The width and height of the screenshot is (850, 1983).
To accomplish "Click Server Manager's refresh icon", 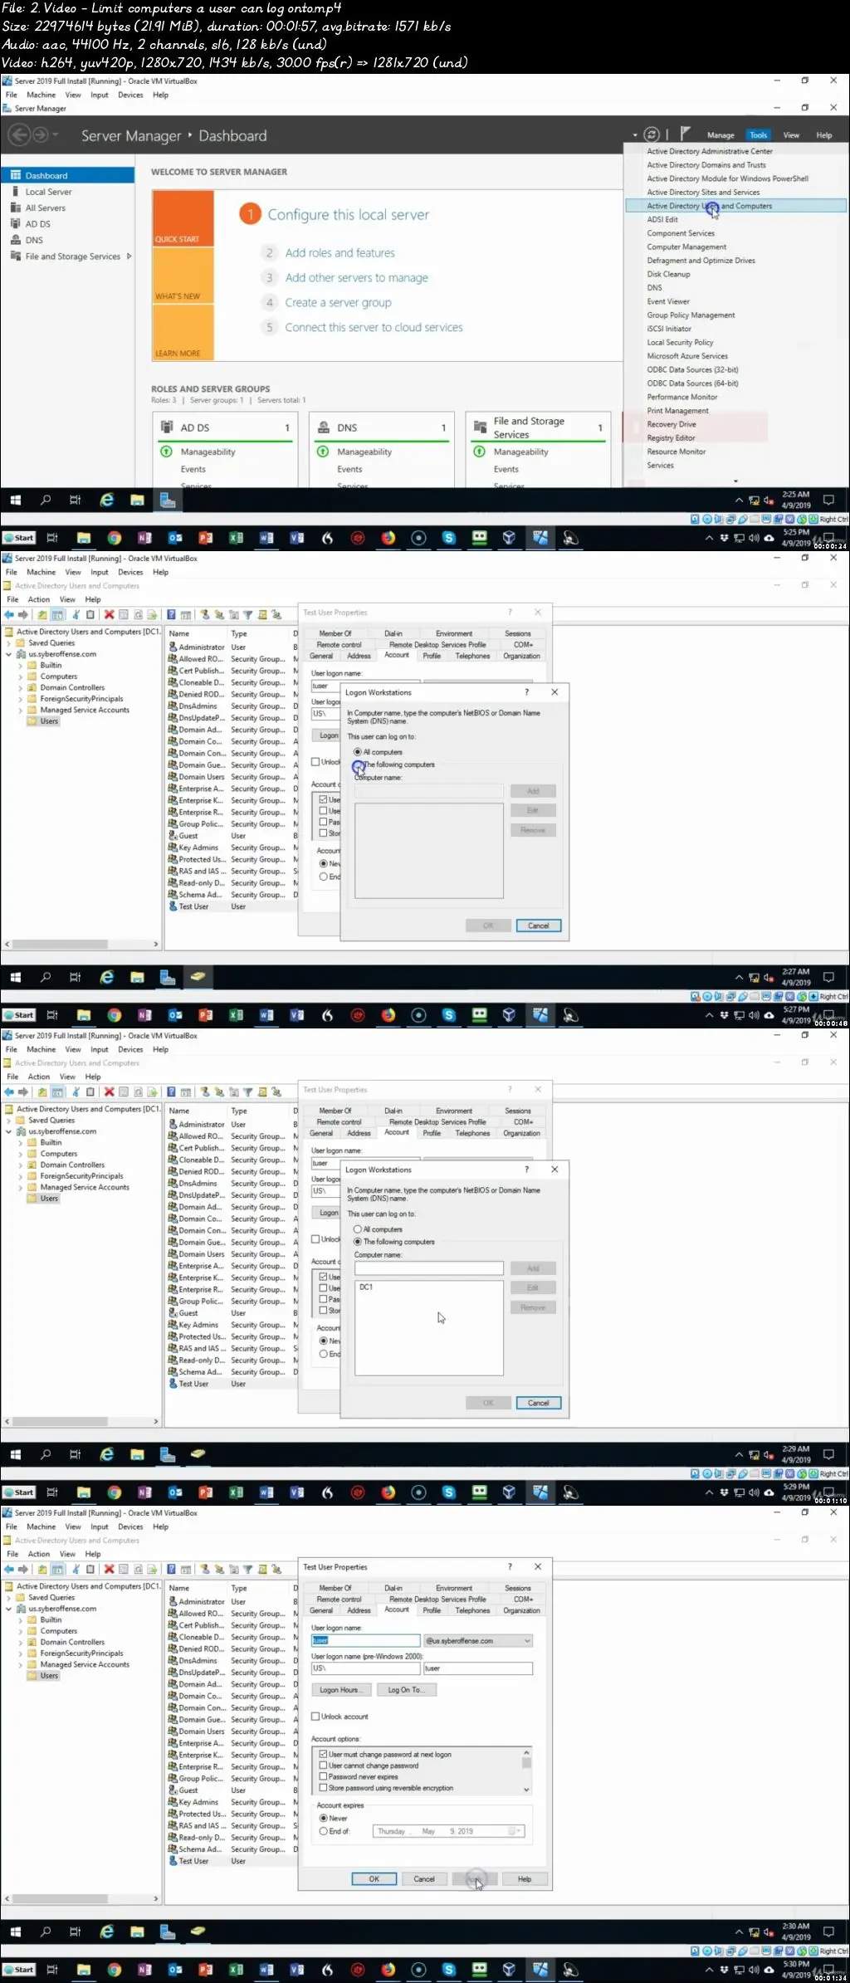I will pos(652,134).
